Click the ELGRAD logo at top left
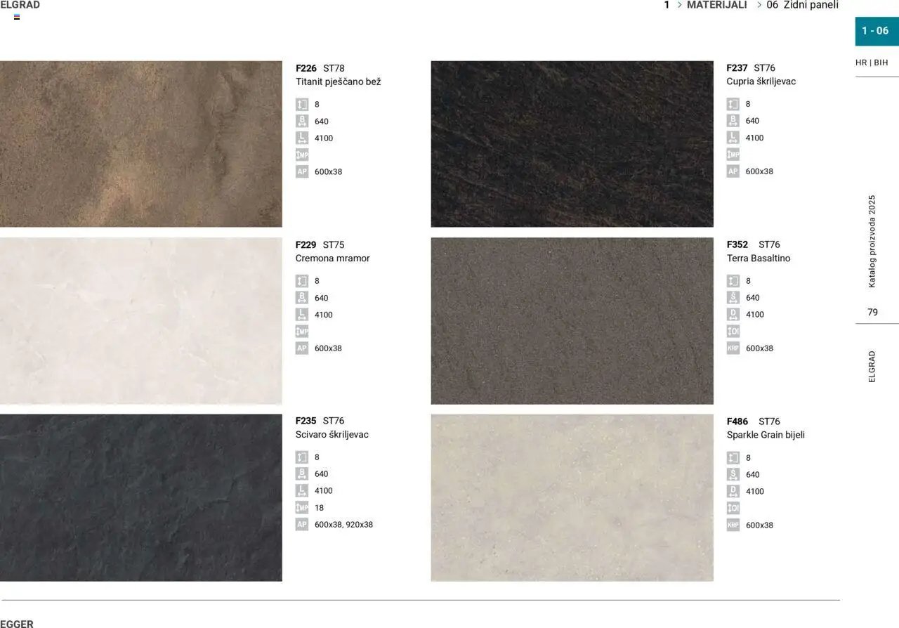The image size is (899, 628). point(20,4)
